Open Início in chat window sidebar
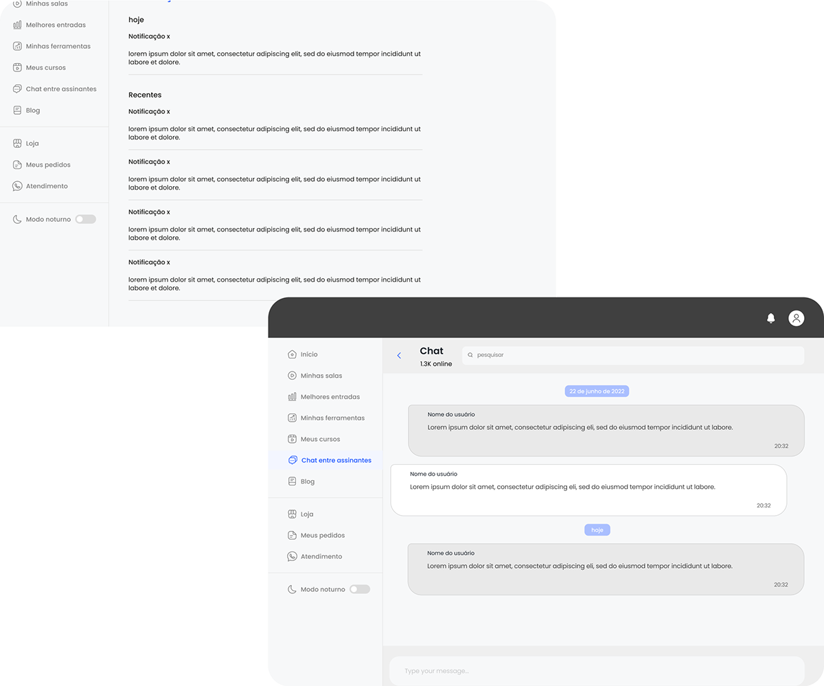 tap(309, 354)
